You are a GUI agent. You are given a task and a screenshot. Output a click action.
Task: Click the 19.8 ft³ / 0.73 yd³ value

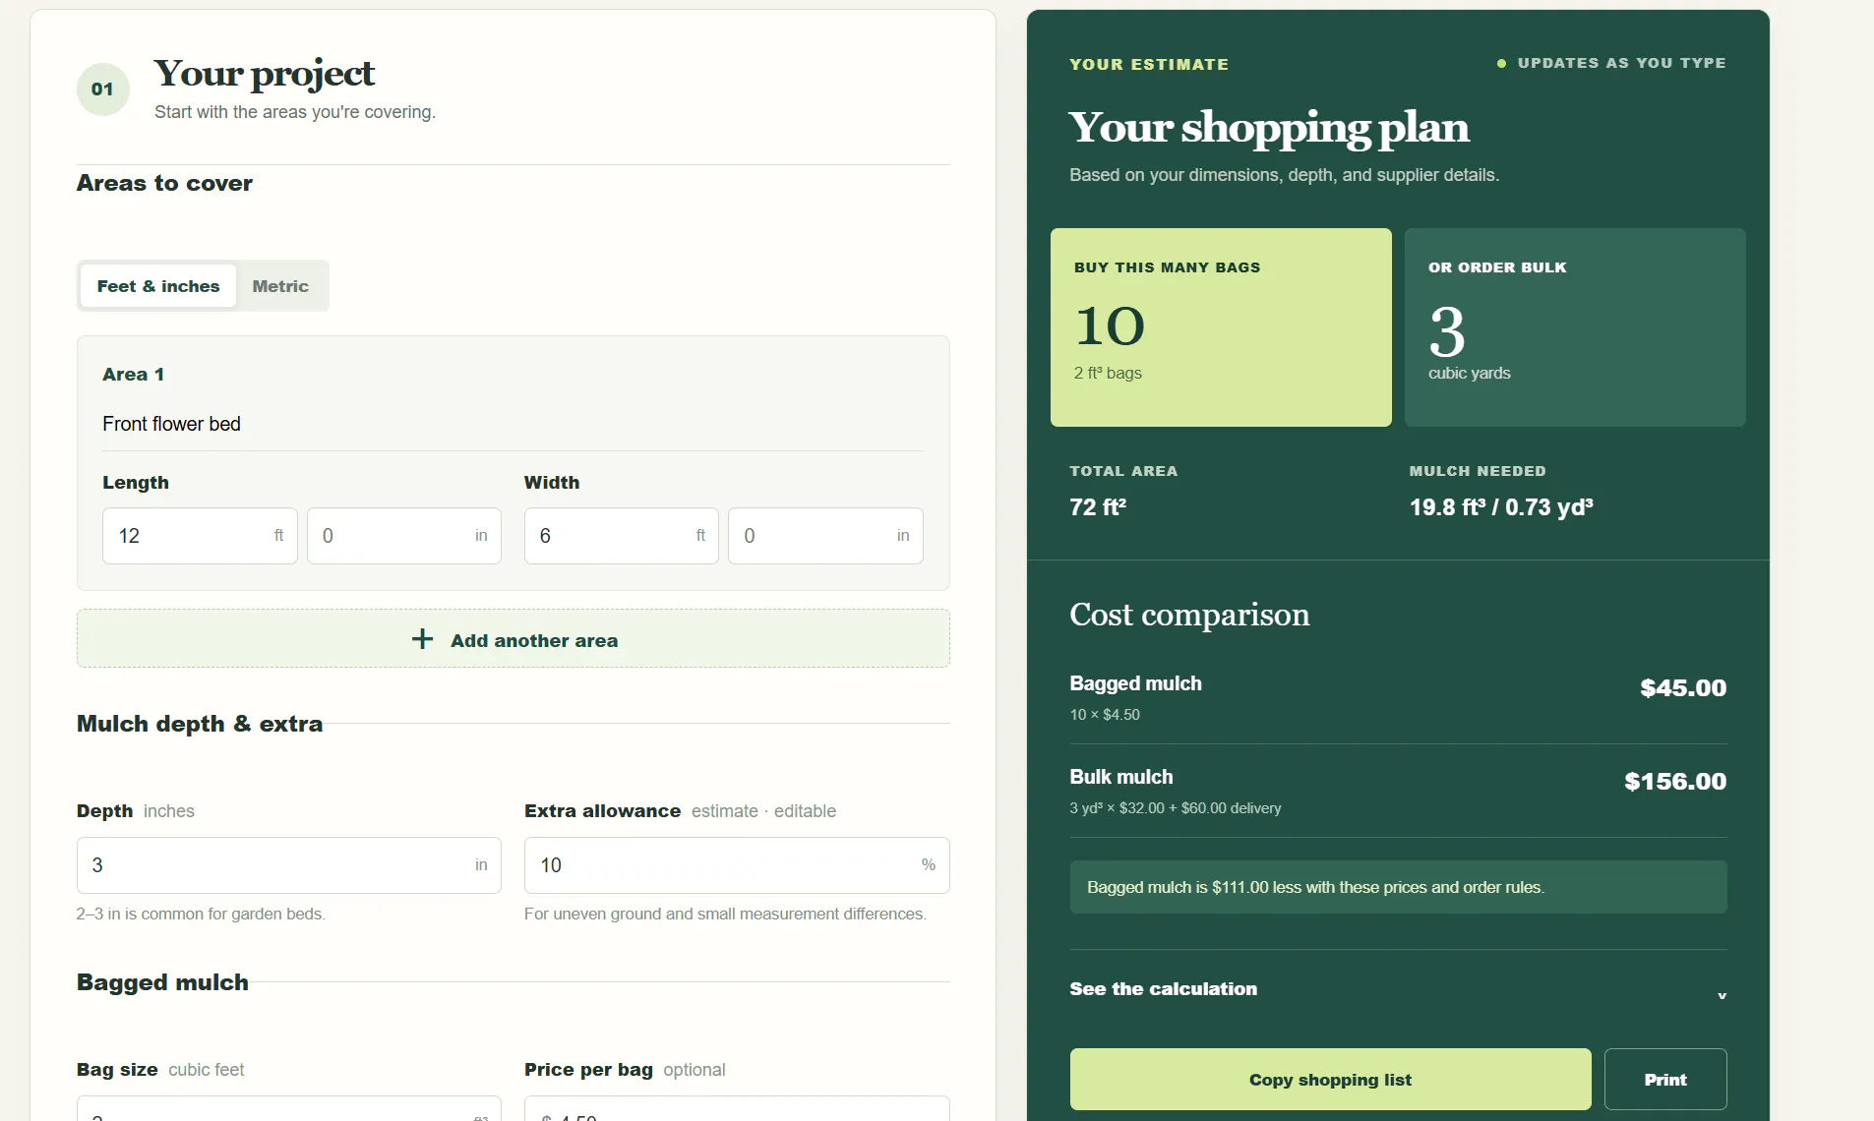[x=1501, y=507]
